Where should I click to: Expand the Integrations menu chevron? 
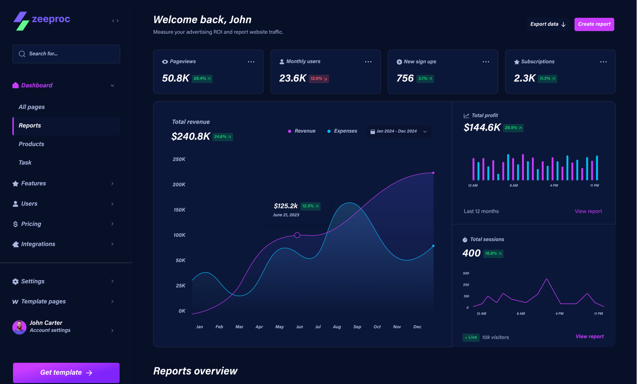(x=112, y=244)
